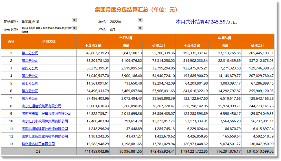Open 山东汇达新型建筑材料有限公司 link
The height and width of the screenshot is (161, 281).
(x=45, y=136)
